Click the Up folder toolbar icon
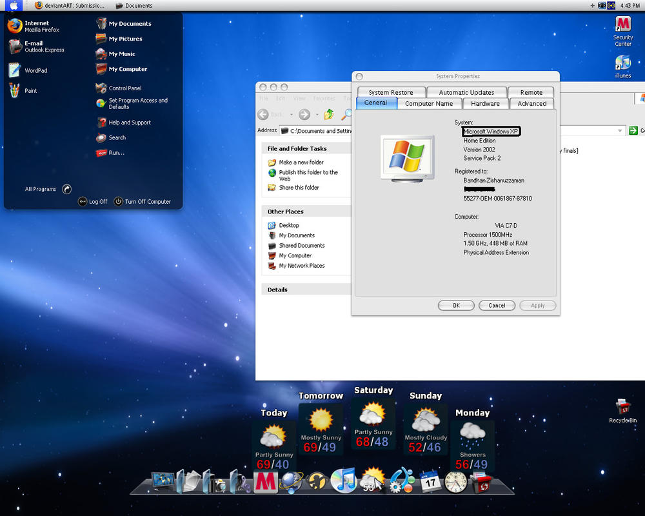The height and width of the screenshot is (516, 645). pos(329,114)
